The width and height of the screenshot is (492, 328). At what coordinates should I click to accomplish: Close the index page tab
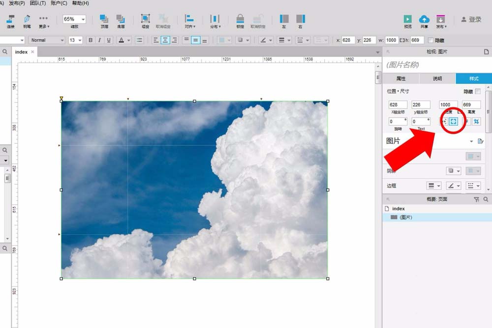tap(32, 52)
